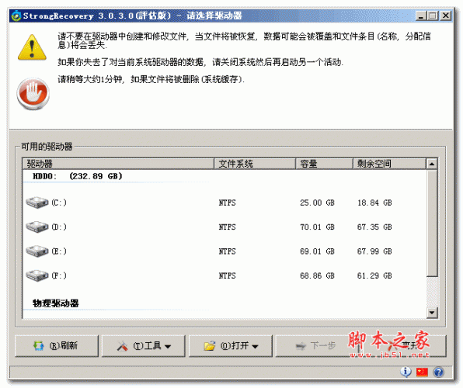Image resolution: width=463 pixels, height=388 pixels.
Task: Sort by 剩余空间 column header
Action: pyautogui.click(x=389, y=164)
